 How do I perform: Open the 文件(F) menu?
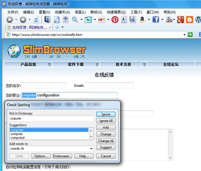click(x=13, y=12)
